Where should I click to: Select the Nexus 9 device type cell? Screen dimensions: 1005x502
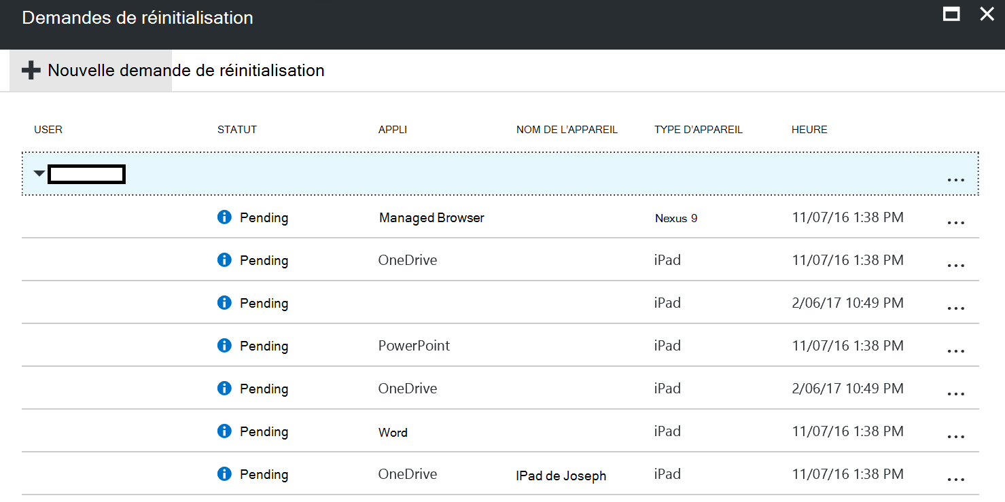point(676,218)
